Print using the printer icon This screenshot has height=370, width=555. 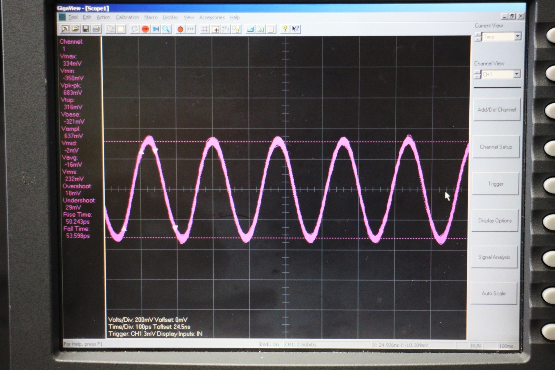[96, 29]
